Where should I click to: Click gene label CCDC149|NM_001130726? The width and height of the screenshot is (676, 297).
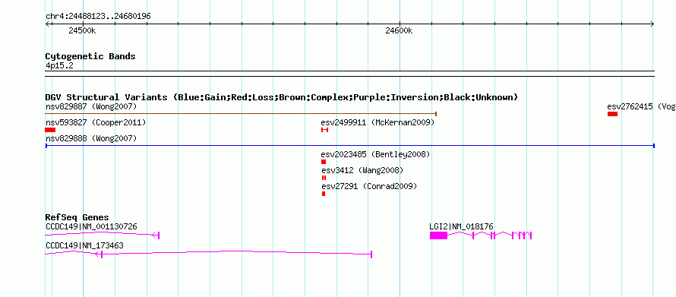[x=91, y=226]
